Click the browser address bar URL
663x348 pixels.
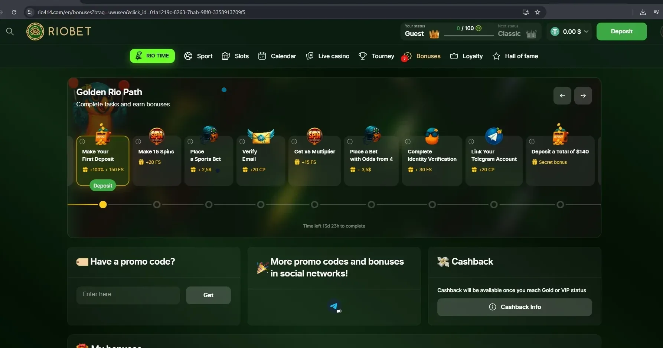141,12
